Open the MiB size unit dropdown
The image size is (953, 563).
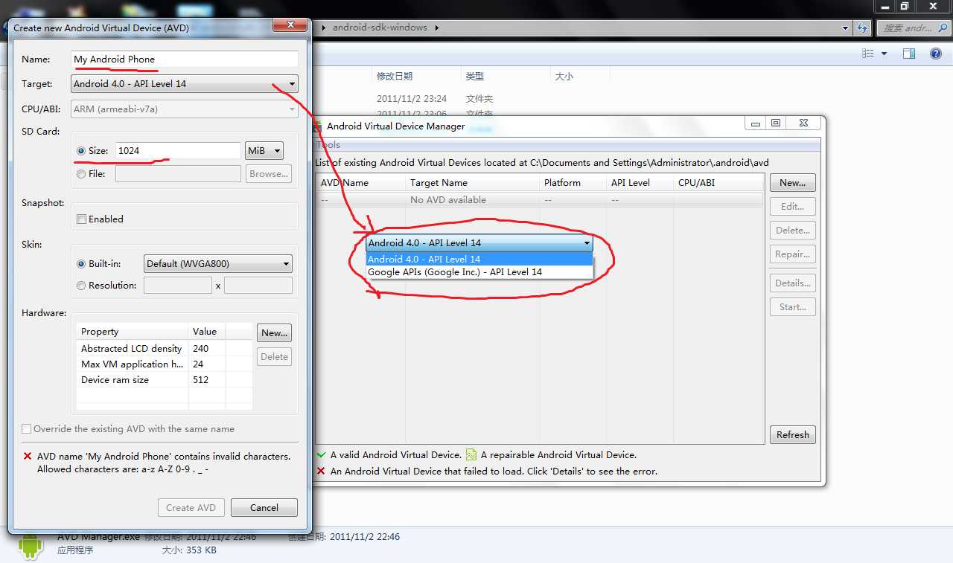tap(264, 151)
